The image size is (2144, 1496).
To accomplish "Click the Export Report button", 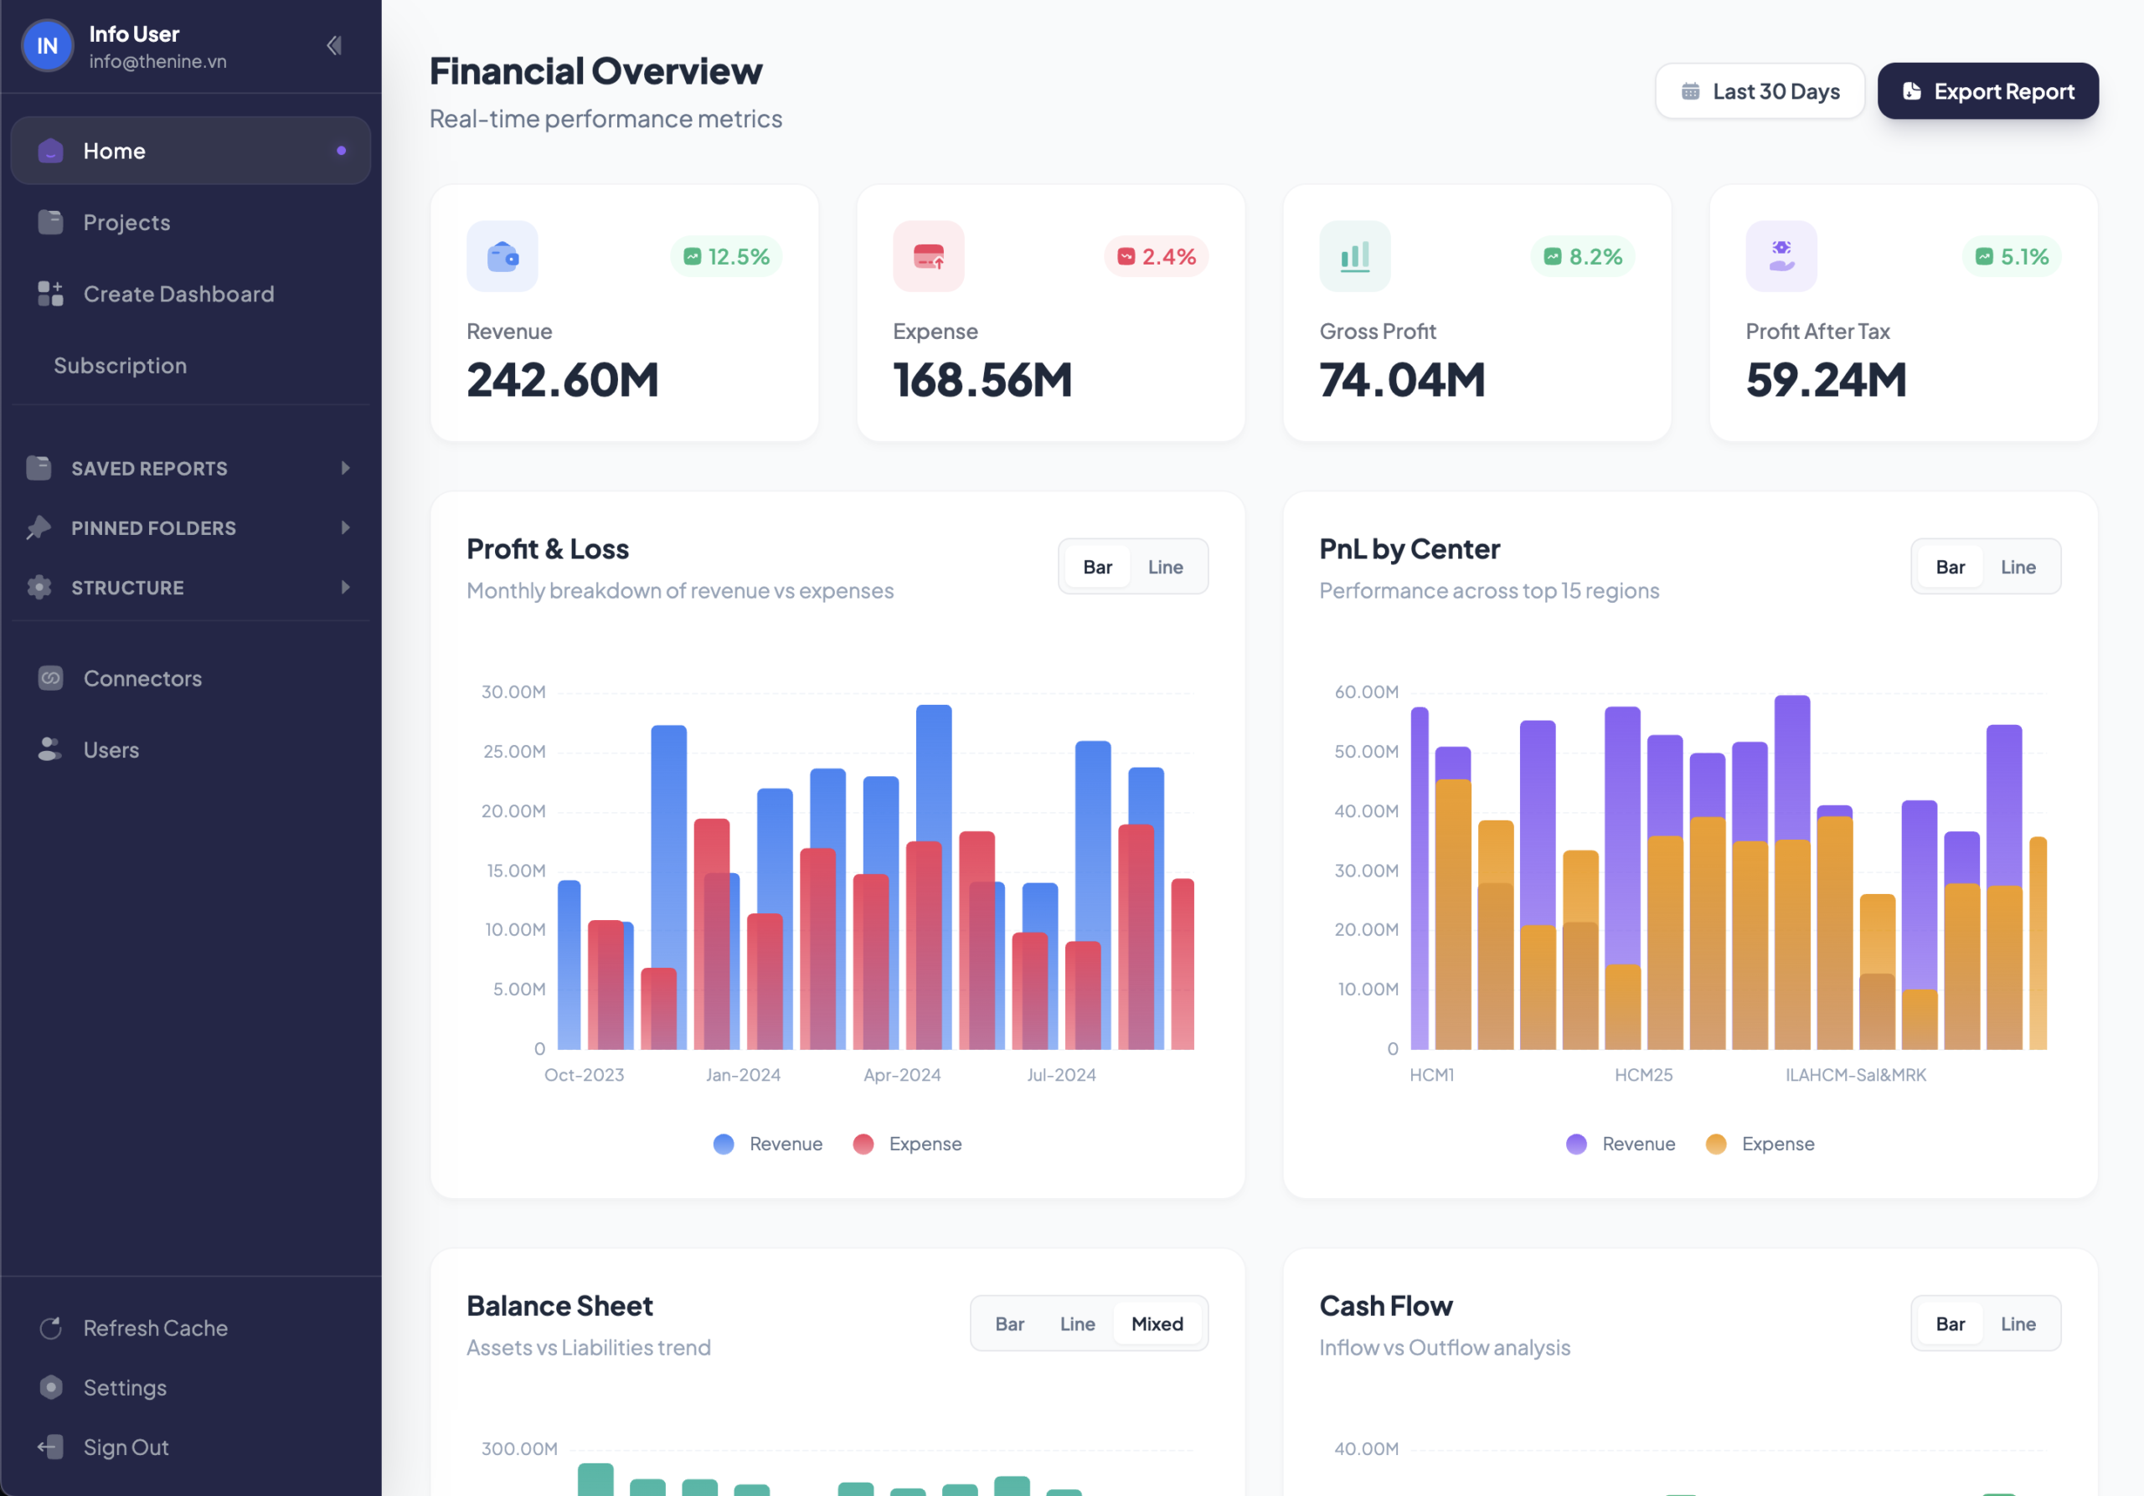I will coord(1987,90).
